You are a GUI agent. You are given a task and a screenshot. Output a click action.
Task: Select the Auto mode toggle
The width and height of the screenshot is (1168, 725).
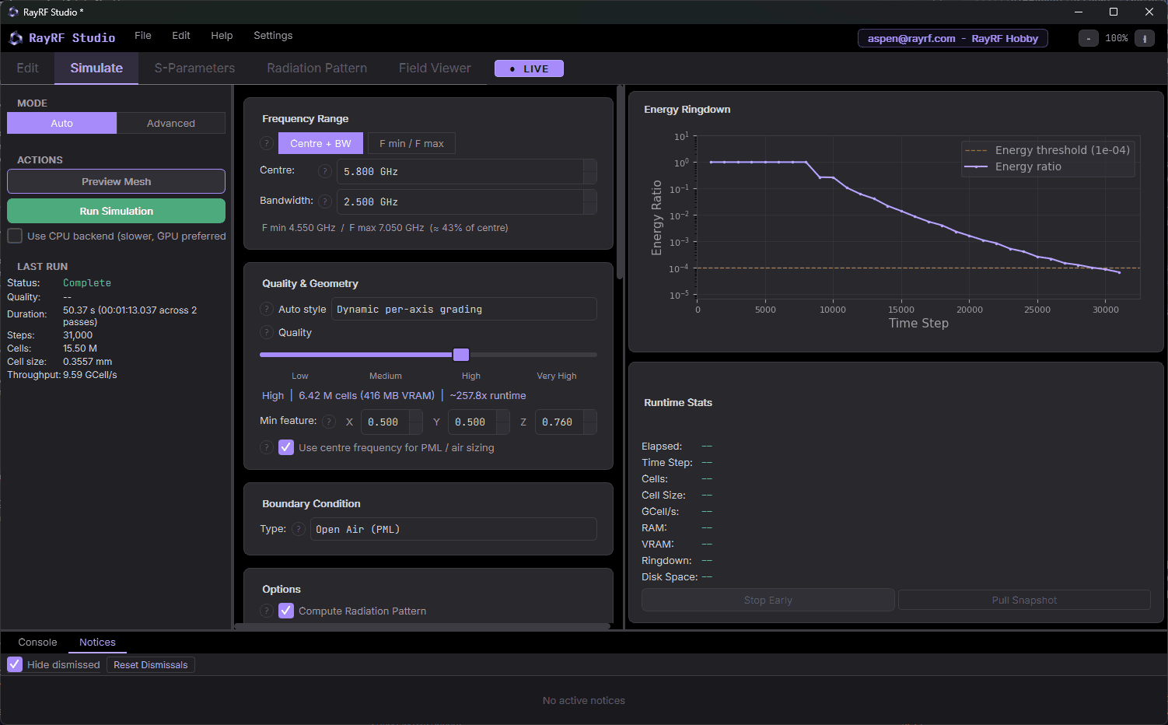pyautogui.click(x=62, y=123)
